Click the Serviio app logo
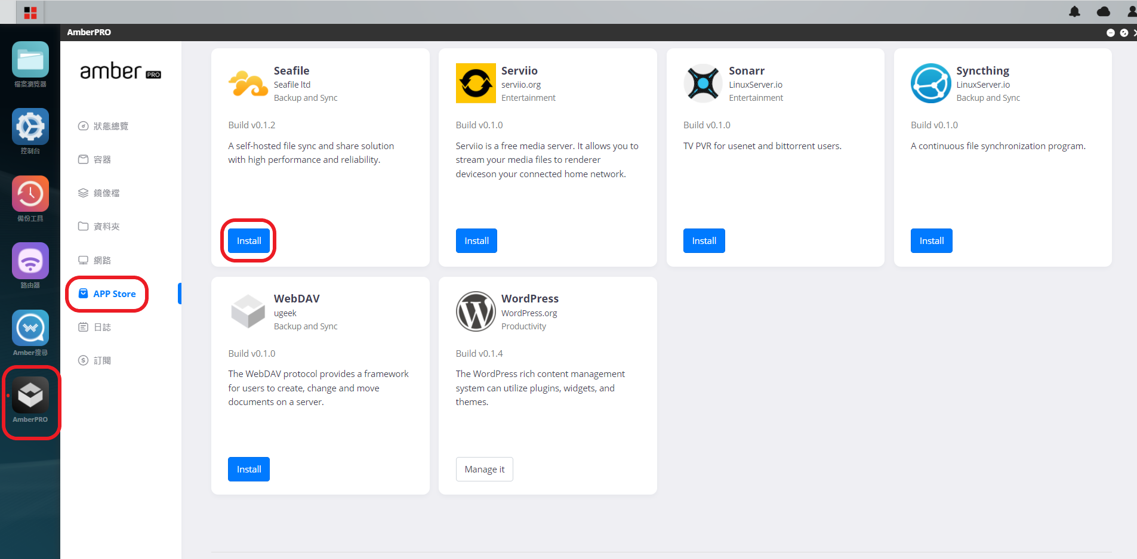This screenshot has height=559, width=1137. (x=476, y=83)
